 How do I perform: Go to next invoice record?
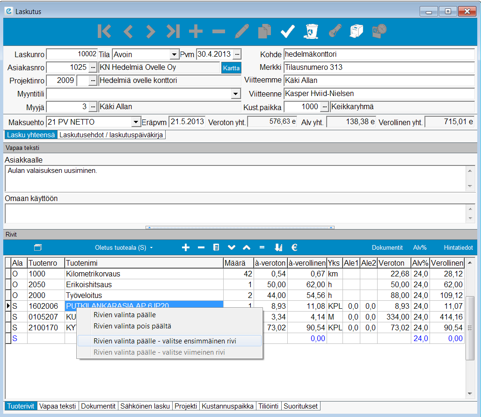click(150, 31)
